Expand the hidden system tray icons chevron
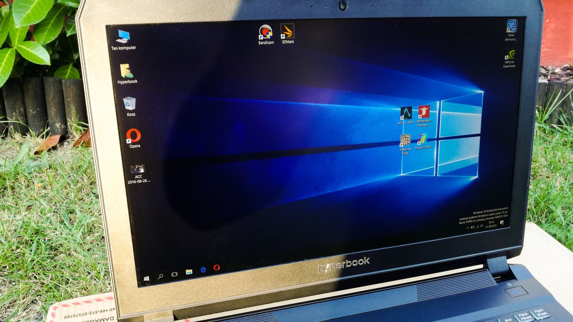 click(x=468, y=228)
